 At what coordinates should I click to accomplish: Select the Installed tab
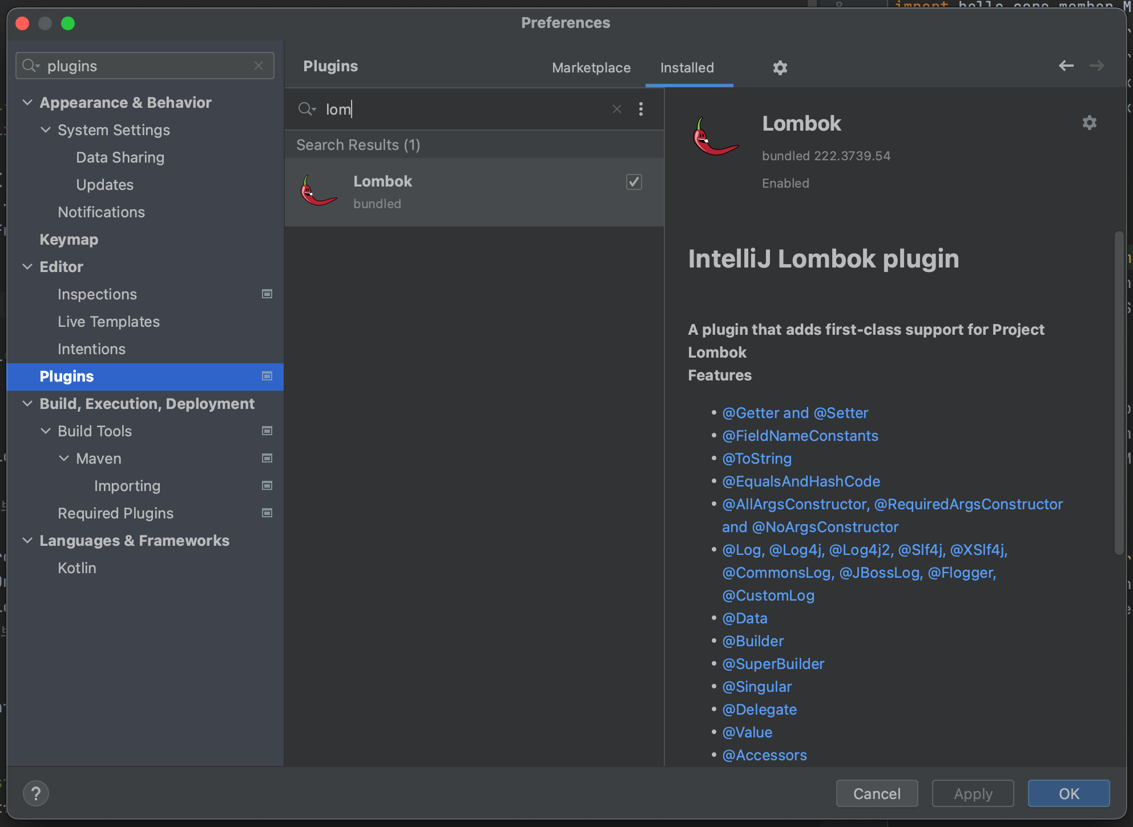(x=687, y=68)
